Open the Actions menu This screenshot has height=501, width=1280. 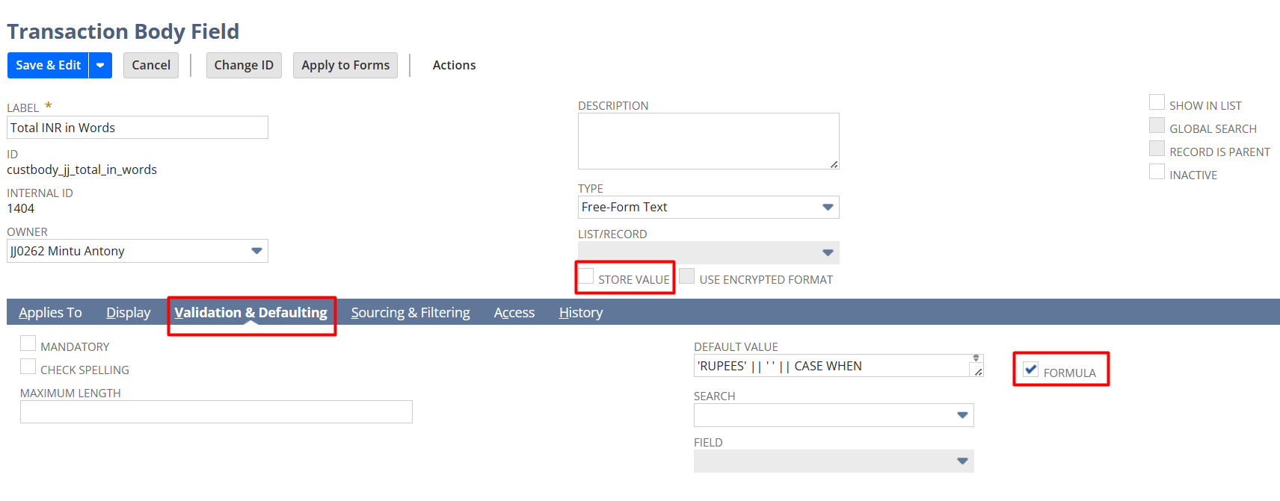[x=454, y=66]
